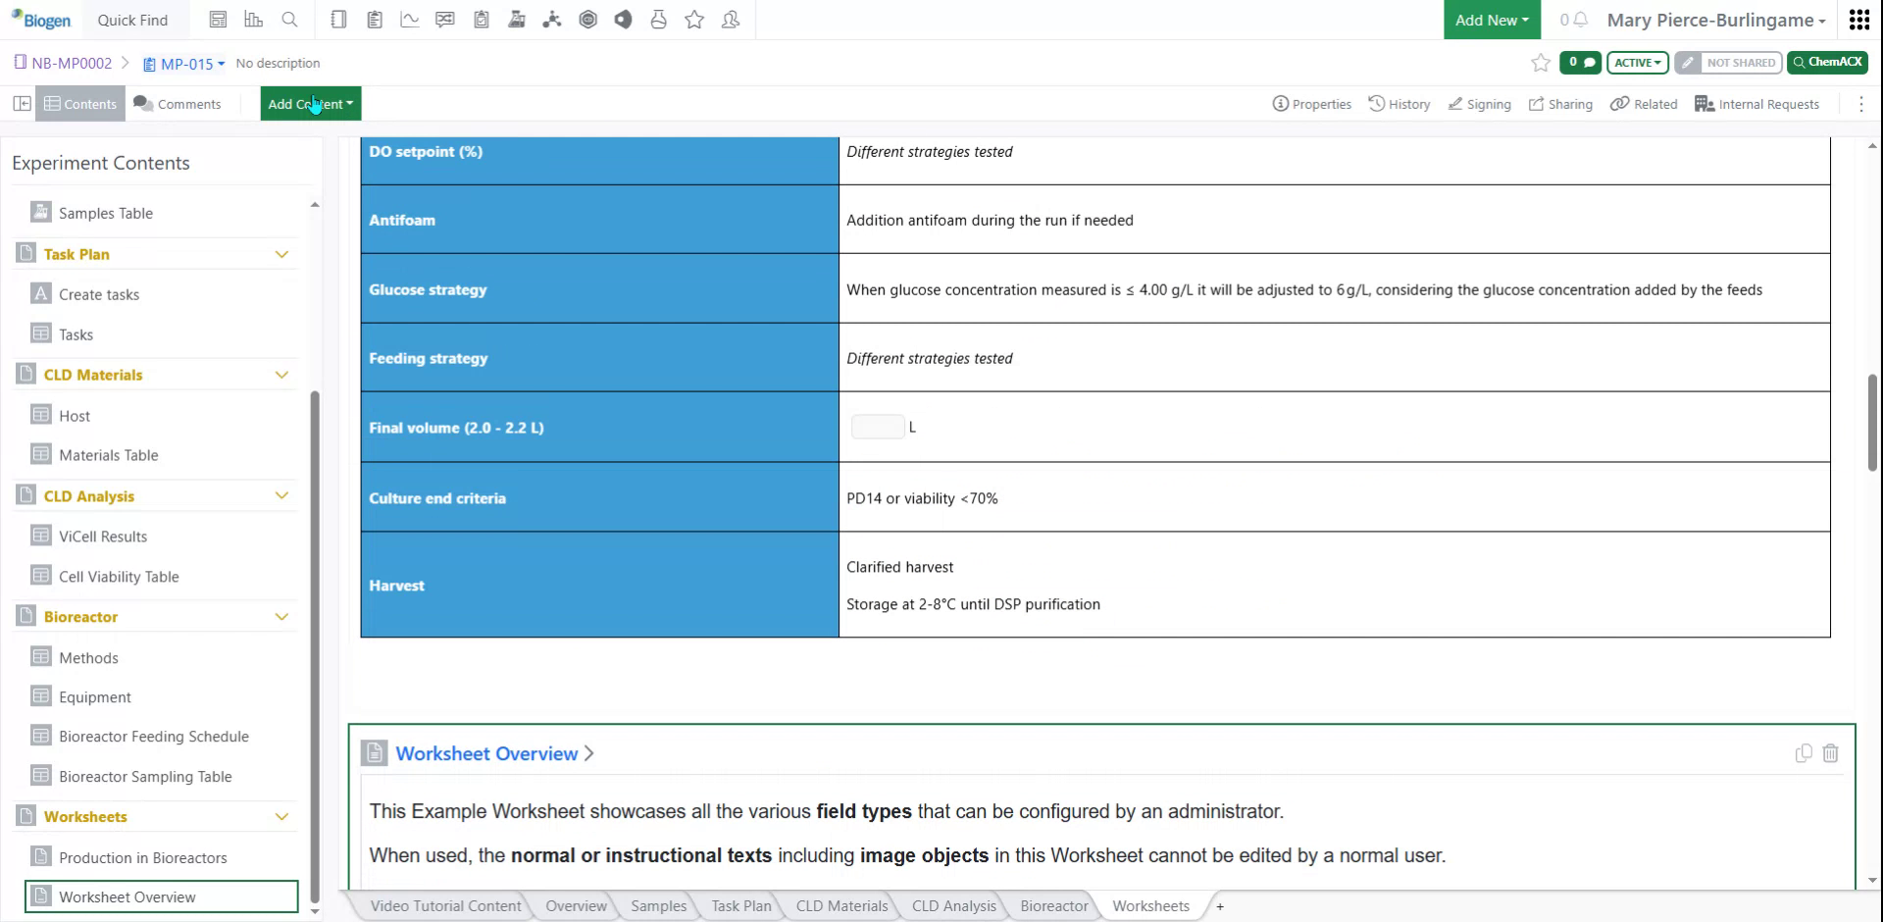Switch to the Worksheets tab at the bottom

point(1150,906)
